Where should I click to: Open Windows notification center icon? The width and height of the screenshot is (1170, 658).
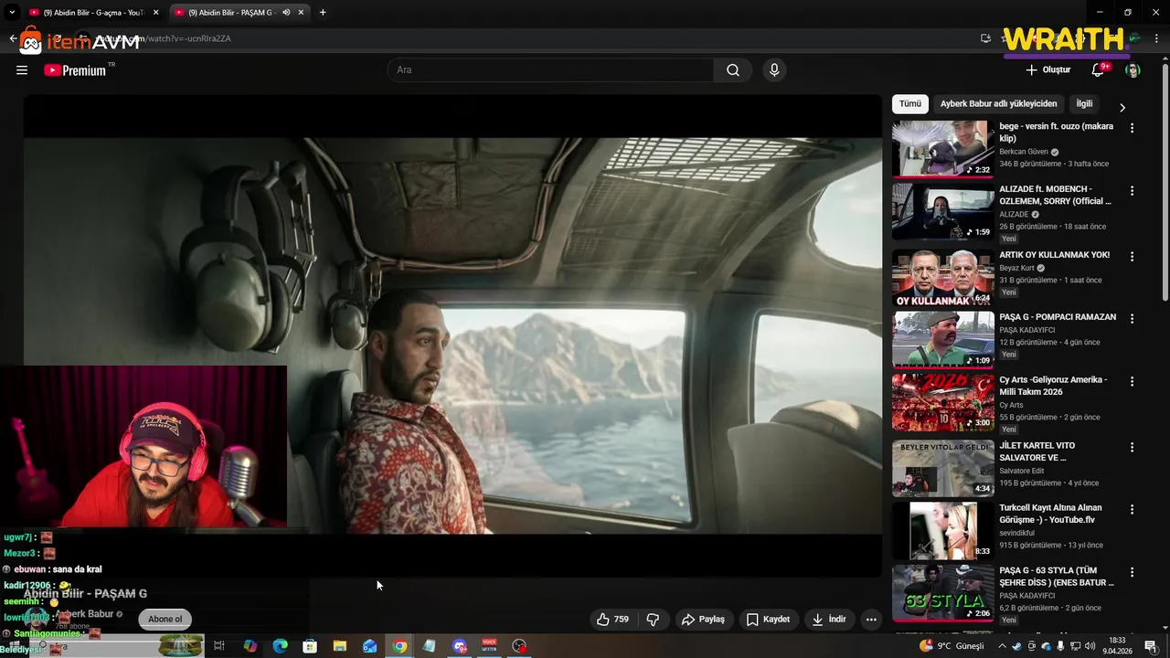click(x=1150, y=646)
